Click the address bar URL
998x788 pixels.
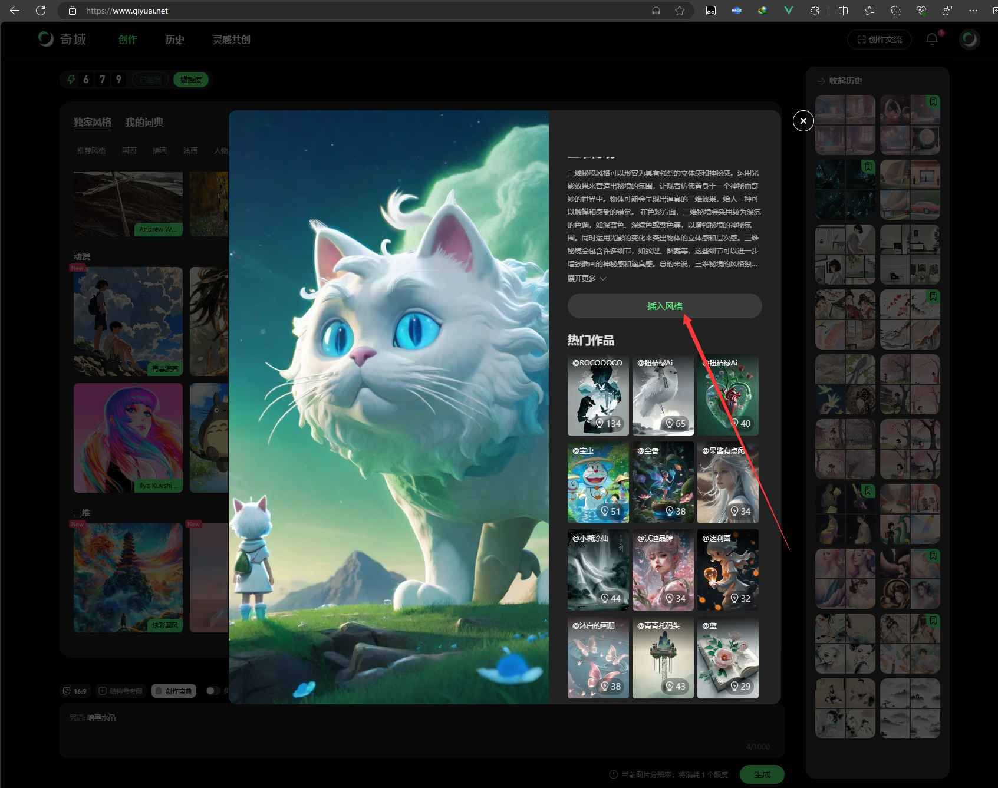(x=127, y=11)
